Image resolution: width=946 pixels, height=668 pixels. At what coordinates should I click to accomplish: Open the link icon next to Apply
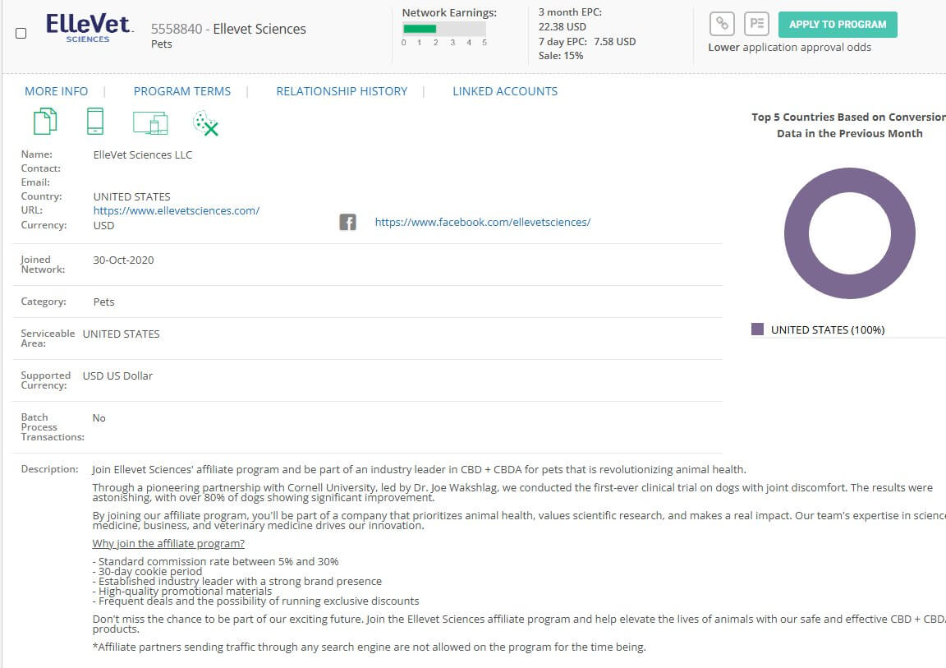tap(722, 24)
